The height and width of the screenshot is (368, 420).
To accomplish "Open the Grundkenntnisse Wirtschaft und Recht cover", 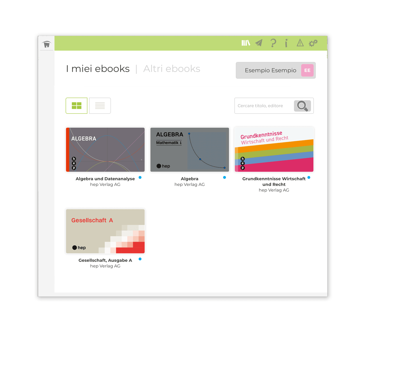I will [274, 150].
